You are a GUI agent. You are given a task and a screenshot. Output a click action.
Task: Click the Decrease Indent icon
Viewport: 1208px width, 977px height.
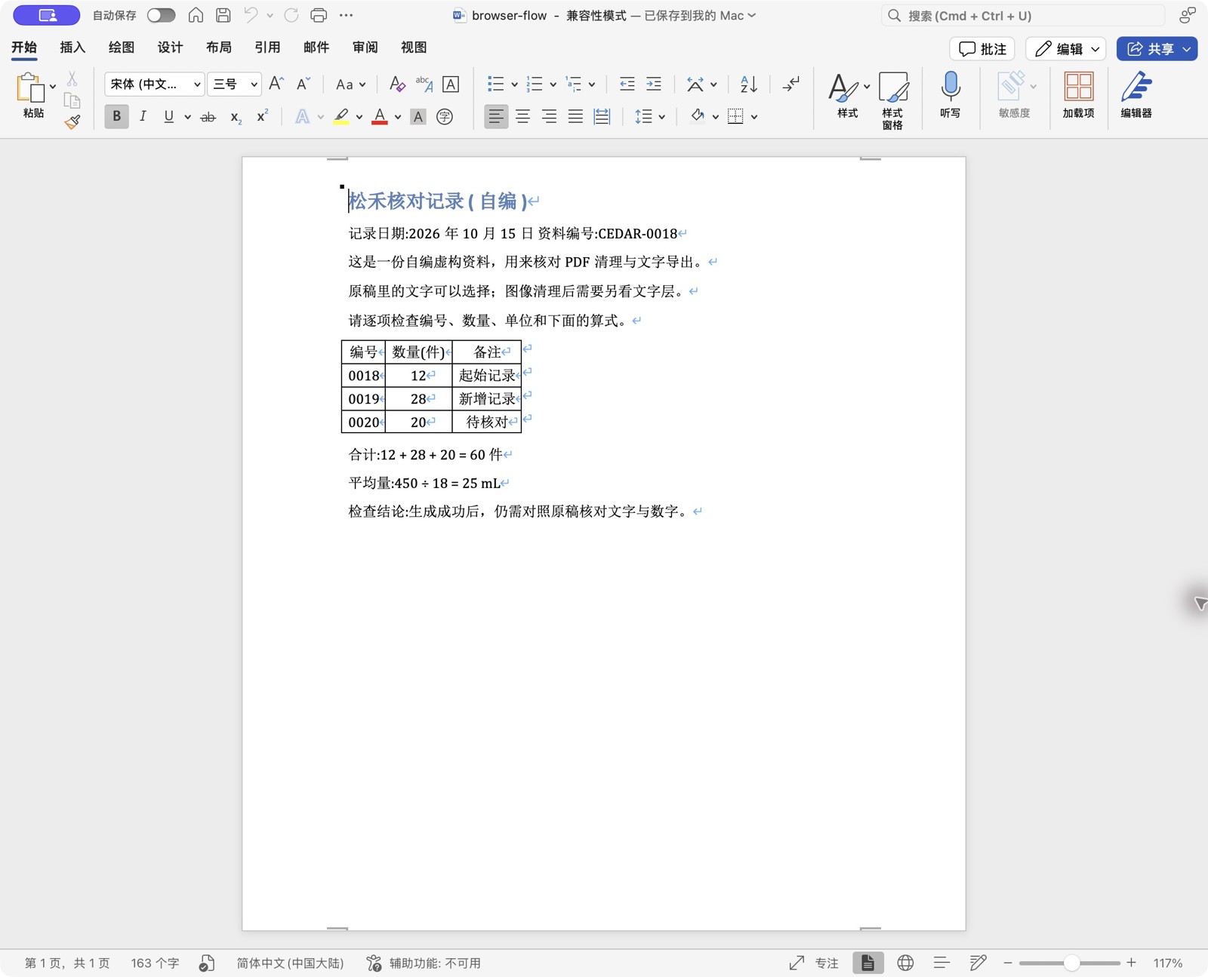tap(627, 84)
